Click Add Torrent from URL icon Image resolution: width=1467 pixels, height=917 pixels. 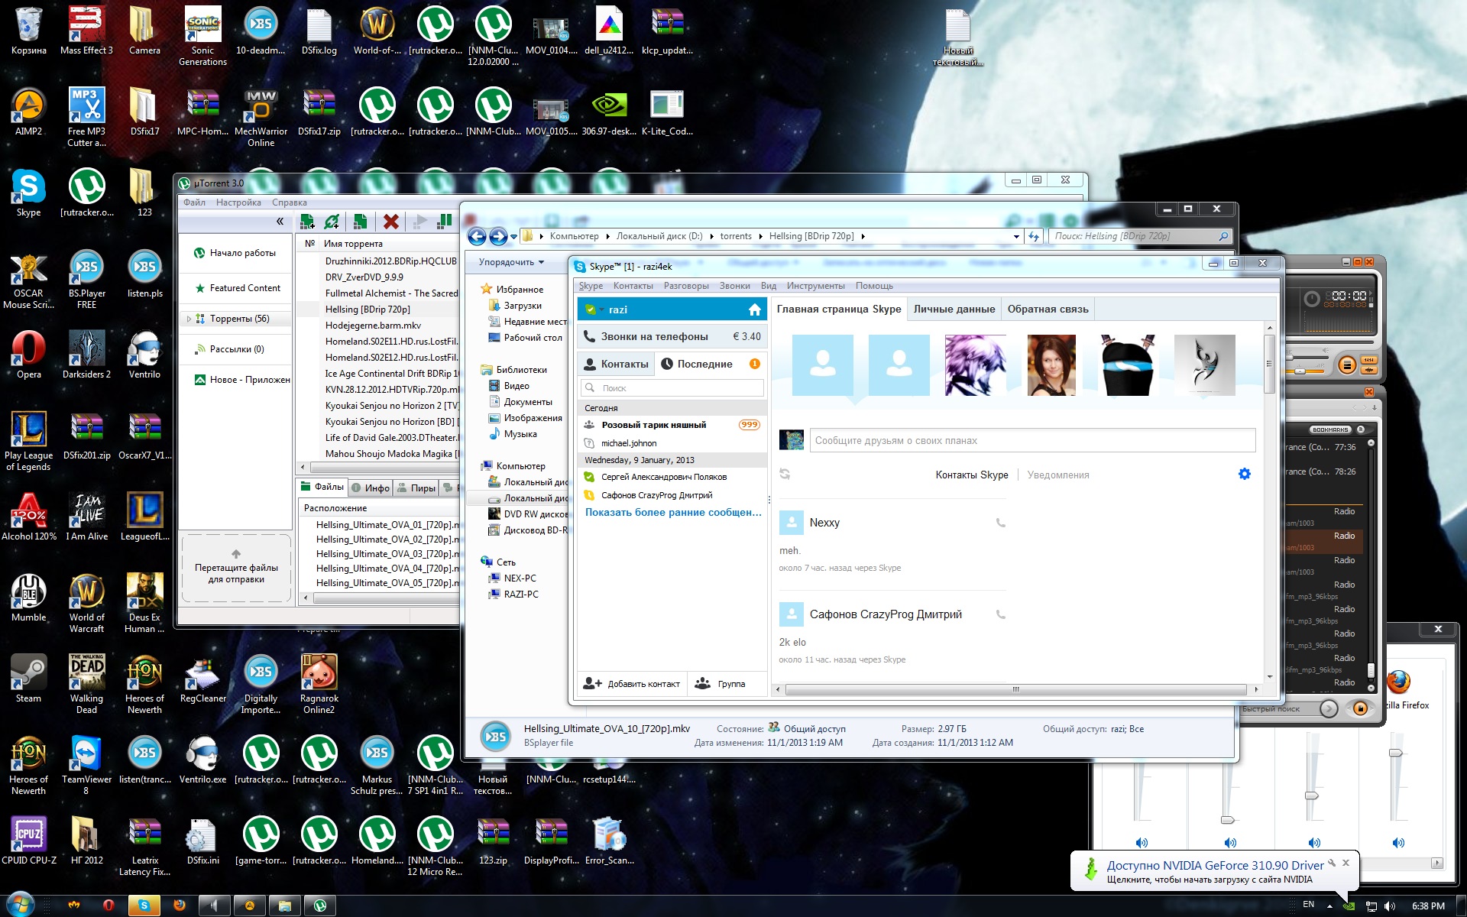pos(332,222)
